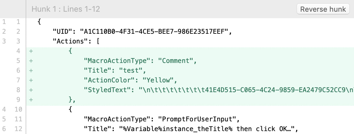The image size is (354, 134).
Task: Click the plus marker on added line 4
Action: 31,51
